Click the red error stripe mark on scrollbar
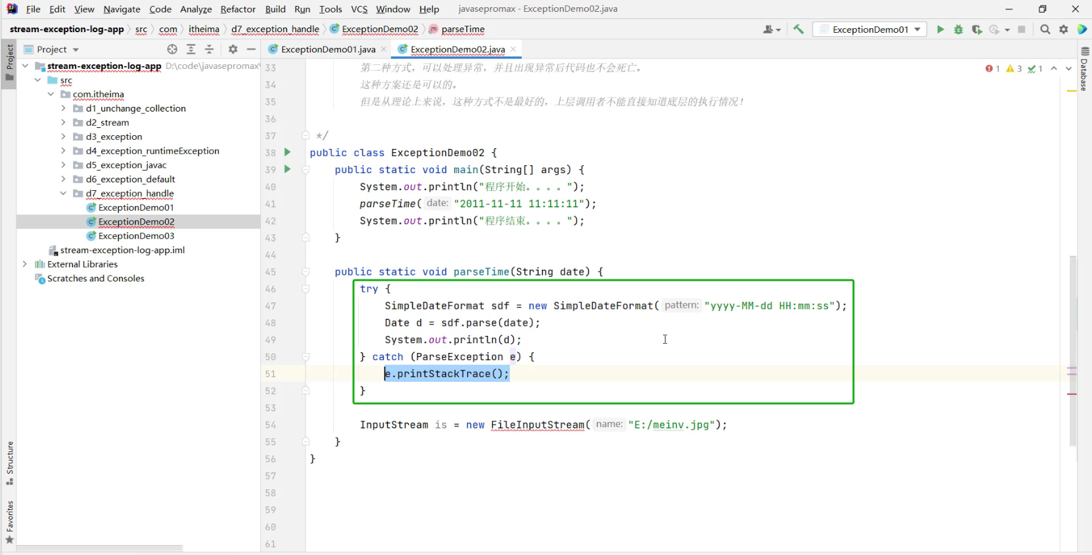 point(1072,394)
